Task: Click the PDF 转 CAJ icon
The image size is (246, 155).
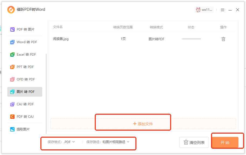Action: [12, 117]
